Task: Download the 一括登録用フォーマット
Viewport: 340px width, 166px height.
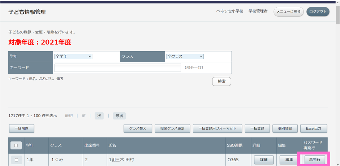Action: pos(218,128)
